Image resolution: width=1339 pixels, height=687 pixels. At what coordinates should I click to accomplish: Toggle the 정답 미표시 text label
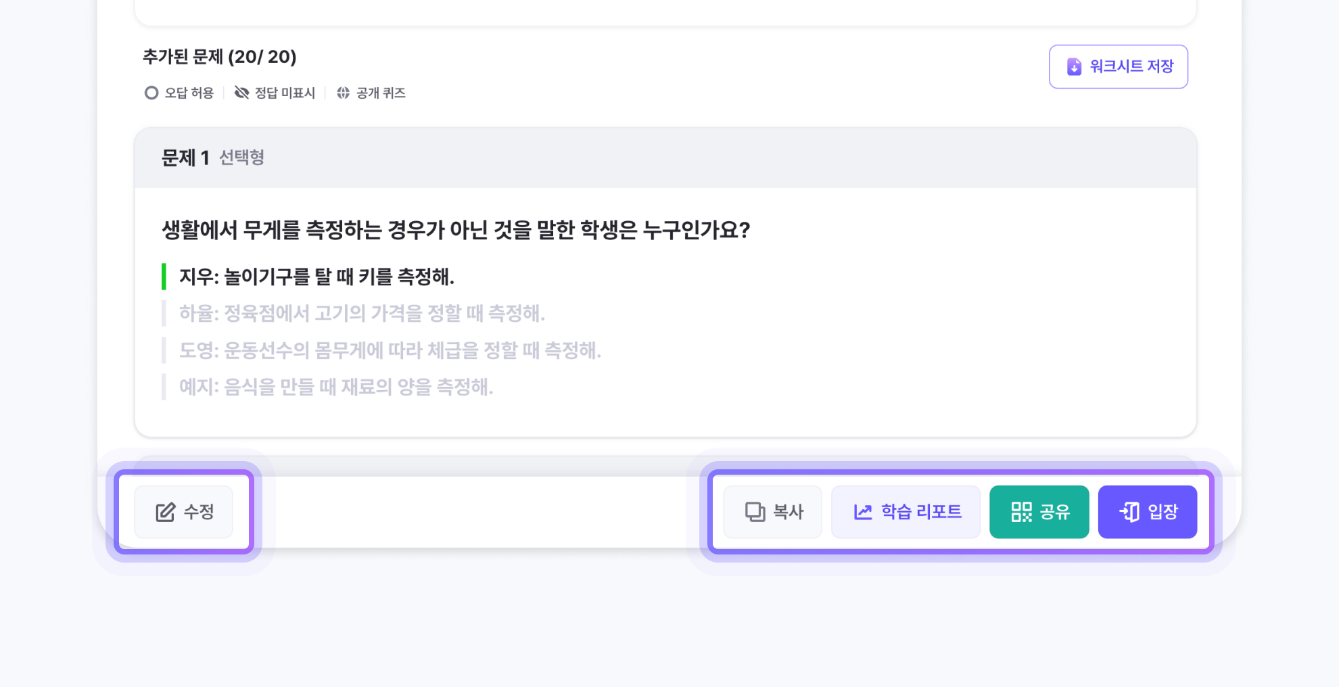[285, 93]
